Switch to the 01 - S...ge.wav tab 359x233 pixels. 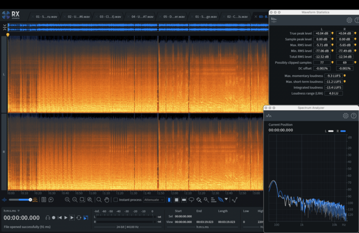click(206, 17)
